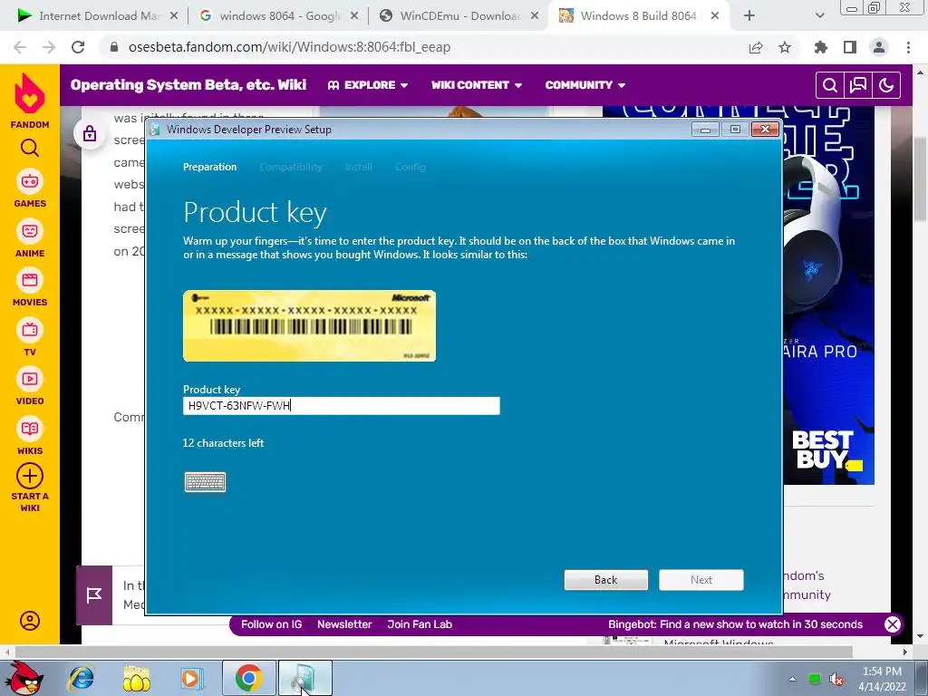Viewport: 928px width, 696px height.
Task: Open the on-screen keyboard icon in setup
Action: click(x=205, y=482)
